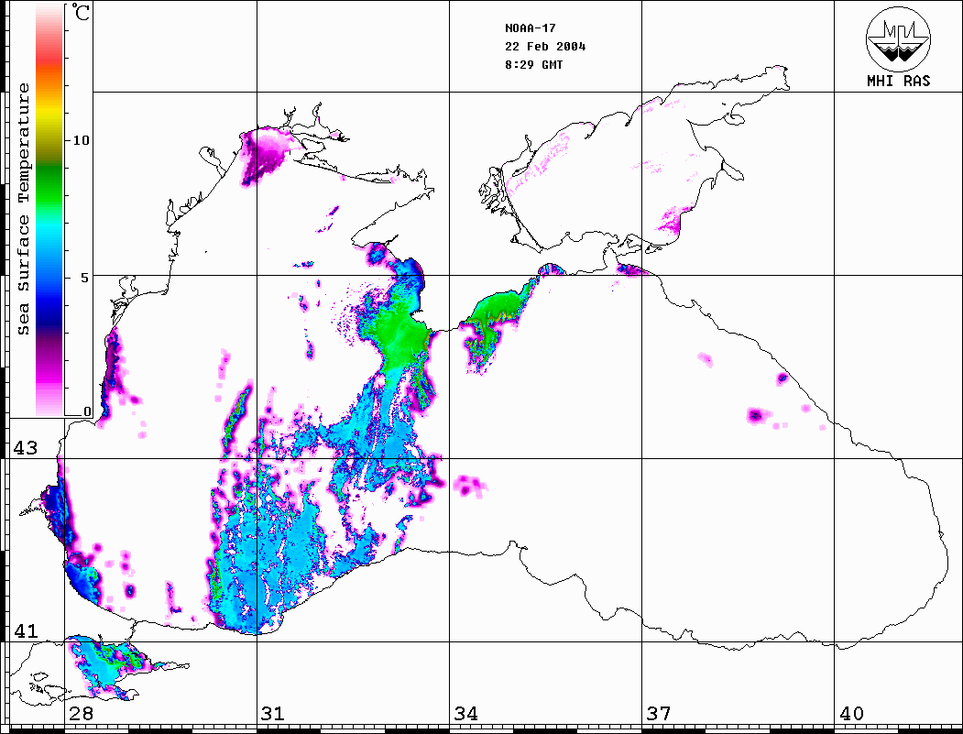The height and width of the screenshot is (734, 963).
Task: Click the '5' tick on the color scale
Action: click(85, 278)
